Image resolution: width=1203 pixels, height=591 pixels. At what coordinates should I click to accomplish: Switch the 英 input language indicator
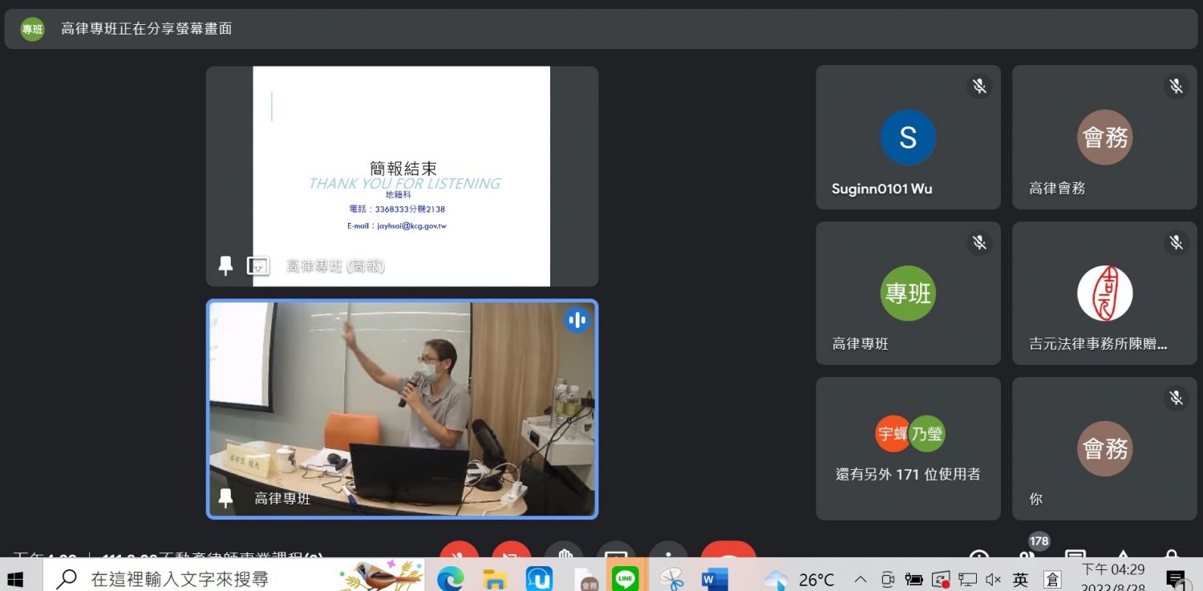click(x=1020, y=579)
